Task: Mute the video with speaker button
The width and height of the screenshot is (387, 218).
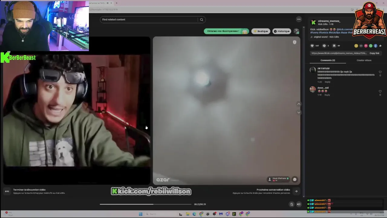Action: (x=299, y=204)
